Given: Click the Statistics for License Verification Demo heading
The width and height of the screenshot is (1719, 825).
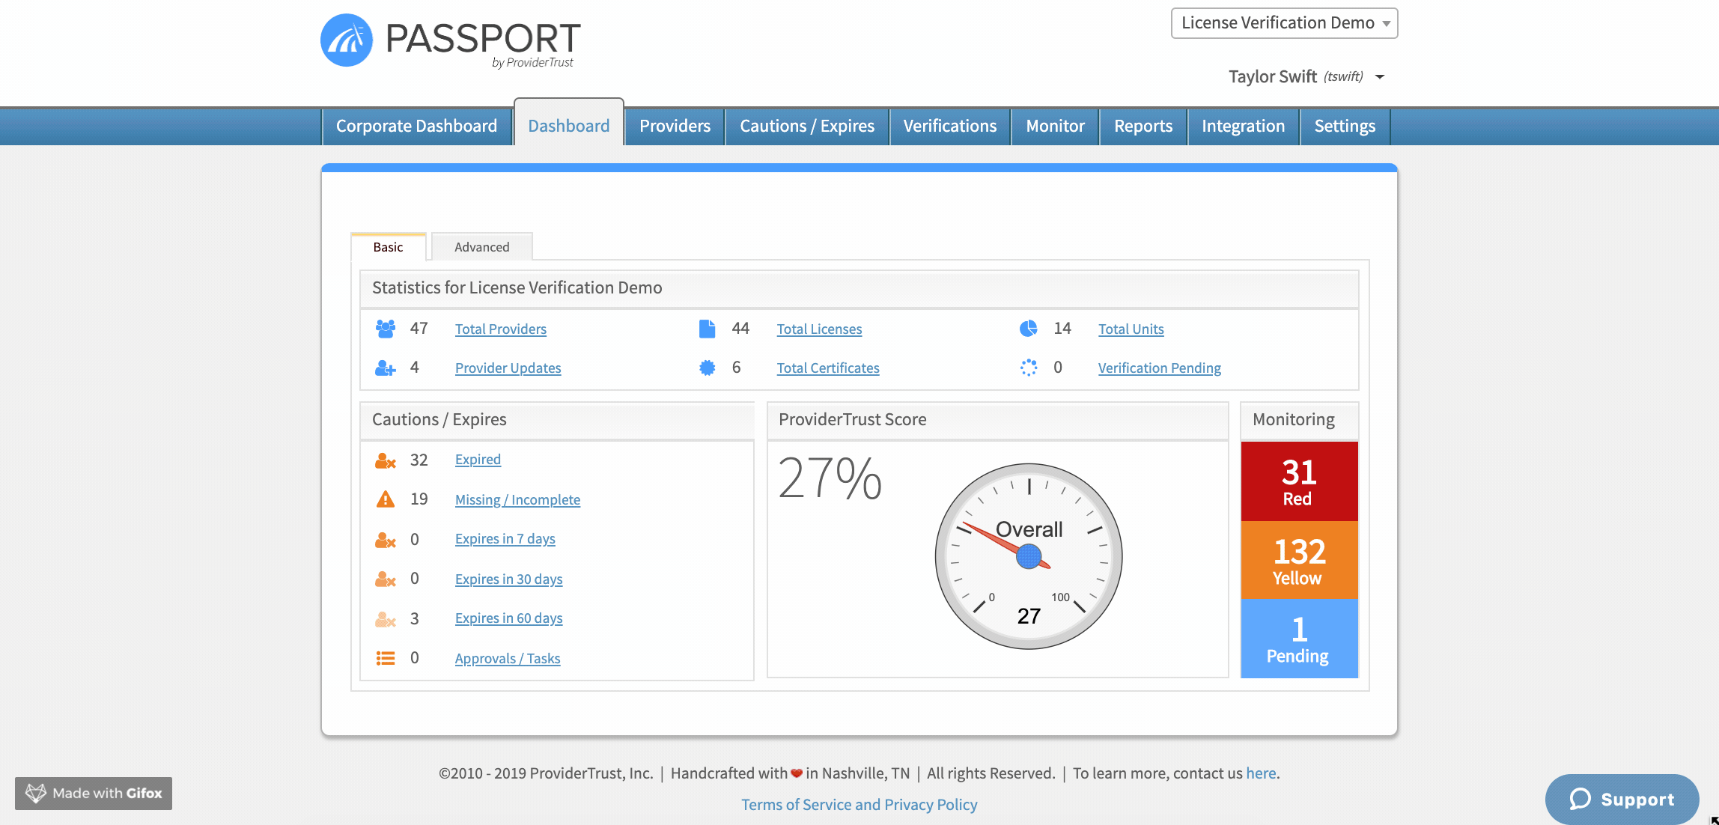Looking at the screenshot, I should click(x=517, y=287).
